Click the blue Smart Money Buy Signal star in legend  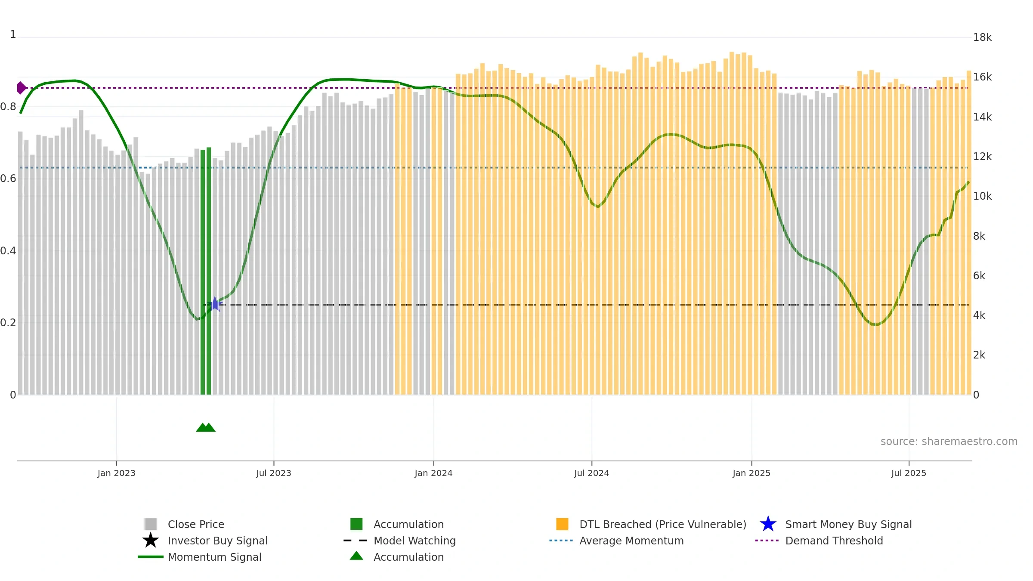tap(768, 524)
